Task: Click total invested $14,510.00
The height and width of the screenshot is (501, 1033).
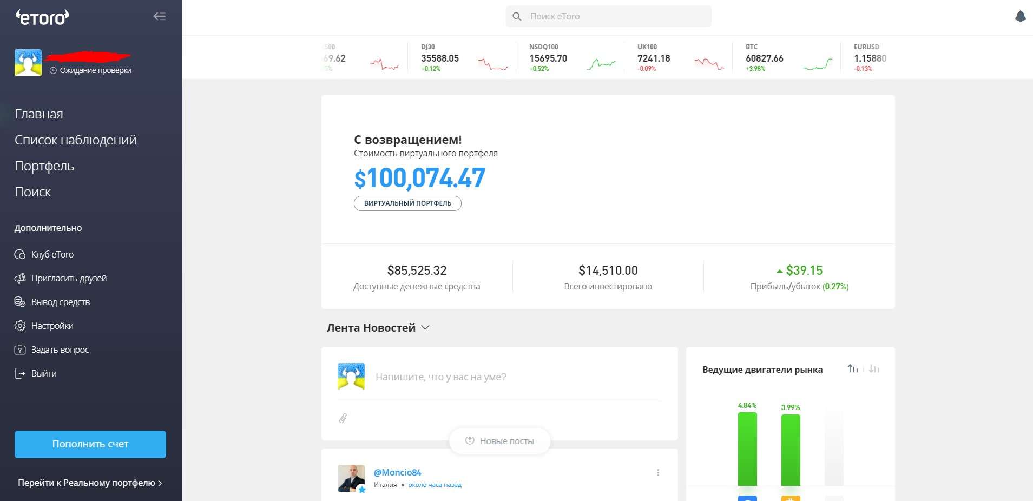Action: 608,271
